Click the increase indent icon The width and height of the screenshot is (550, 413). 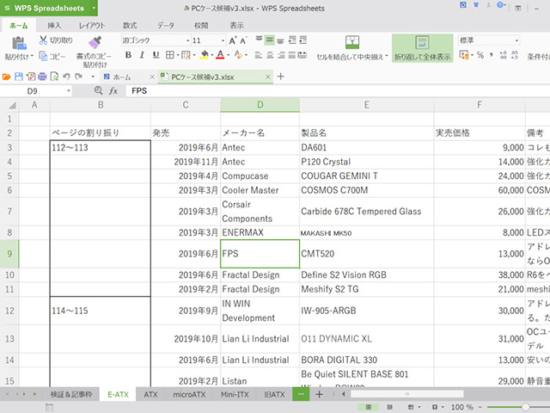coord(303,40)
